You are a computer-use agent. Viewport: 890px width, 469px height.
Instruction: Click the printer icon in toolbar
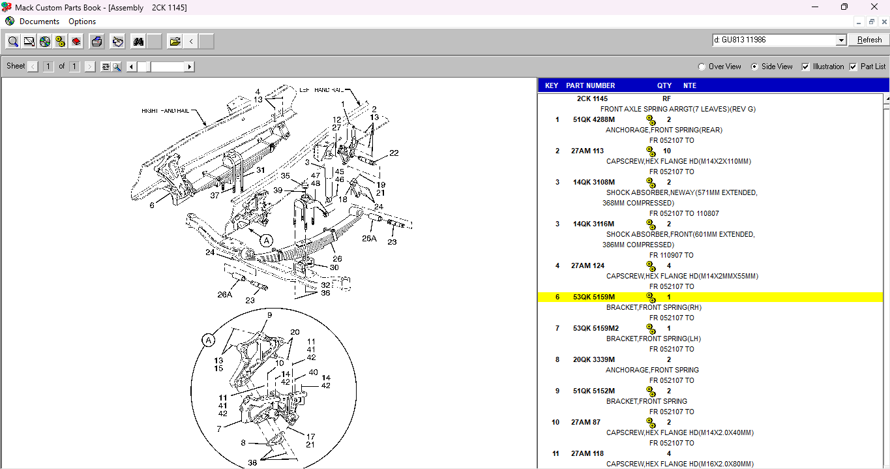pyautogui.click(x=96, y=42)
